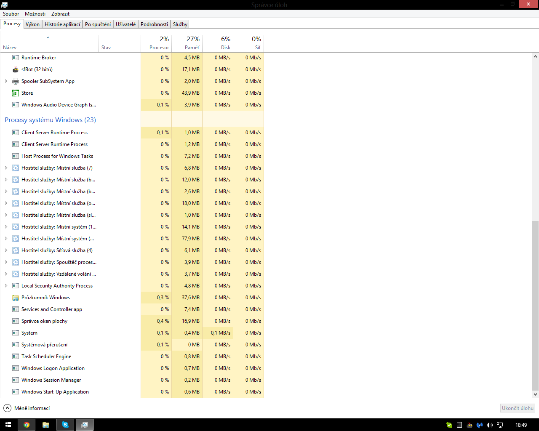
Task: Open the network tray icon
Action: coord(500,425)
